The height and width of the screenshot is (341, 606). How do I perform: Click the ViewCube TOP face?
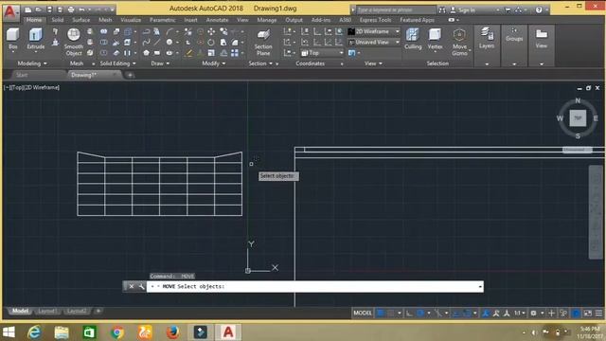coord(578,117)
